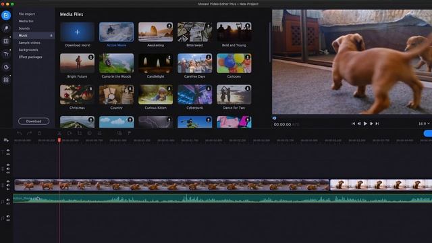Viewport: 432px width, 243px height.
Task: Toggle visibility of the titles track
Action: click(8, 151)
